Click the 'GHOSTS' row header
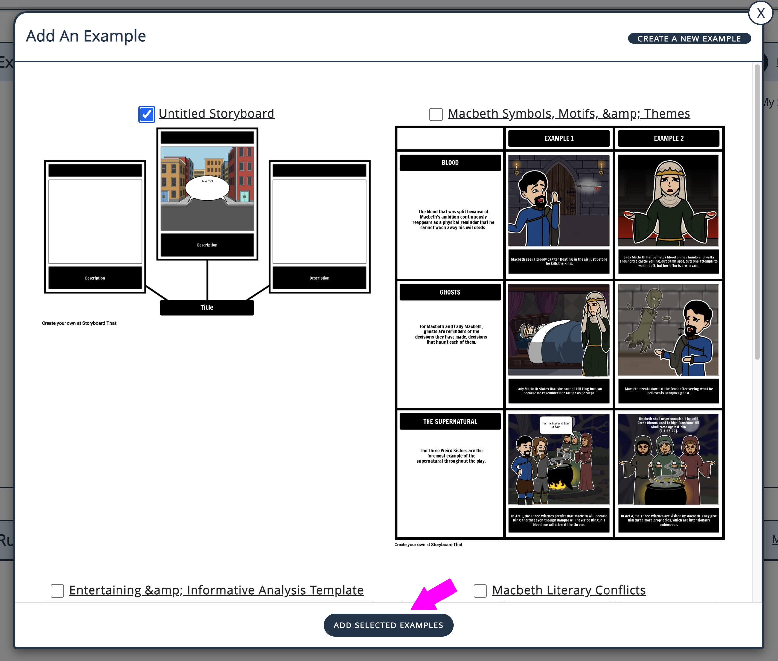Image resolution: width=778 pixels, height=661 pixels. coord(450,292)
